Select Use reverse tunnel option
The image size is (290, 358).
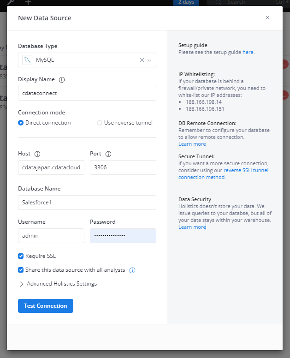(100, 123)
